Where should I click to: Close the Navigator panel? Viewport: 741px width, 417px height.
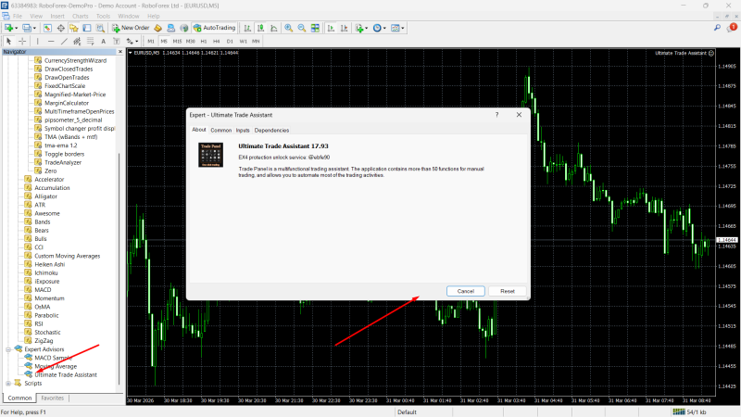120,52
